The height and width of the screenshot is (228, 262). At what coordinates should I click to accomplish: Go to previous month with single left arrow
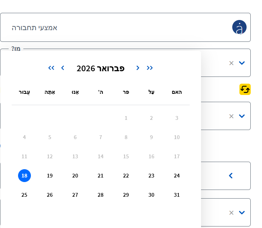pos(62,68)
